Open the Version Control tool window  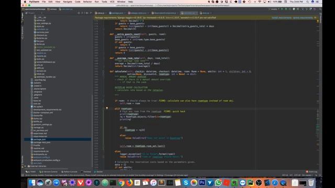(x=49, y=172)
